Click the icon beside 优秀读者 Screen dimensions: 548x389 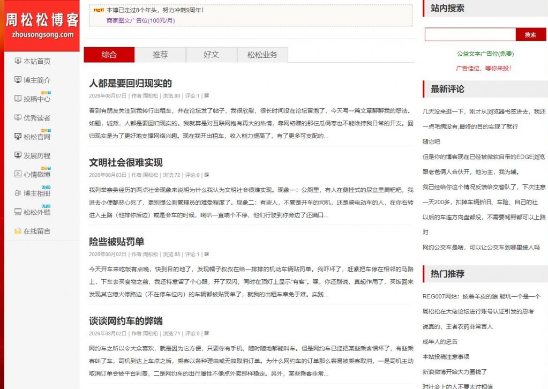[18, 117]
